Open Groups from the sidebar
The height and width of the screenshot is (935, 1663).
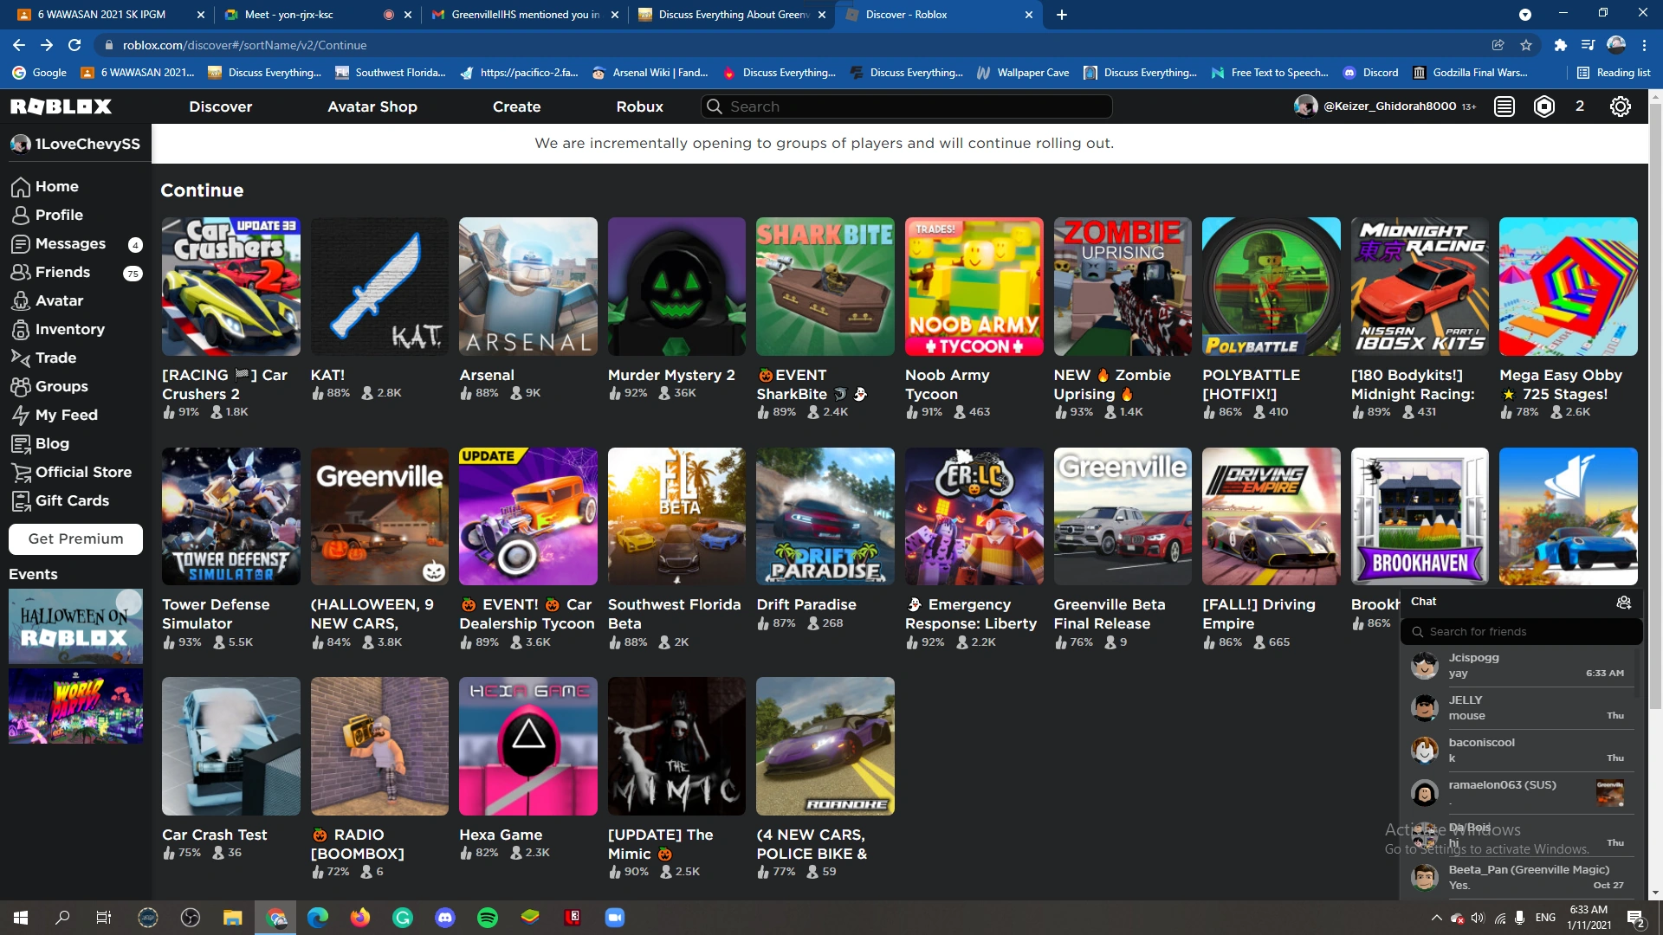tap(60, 386)
